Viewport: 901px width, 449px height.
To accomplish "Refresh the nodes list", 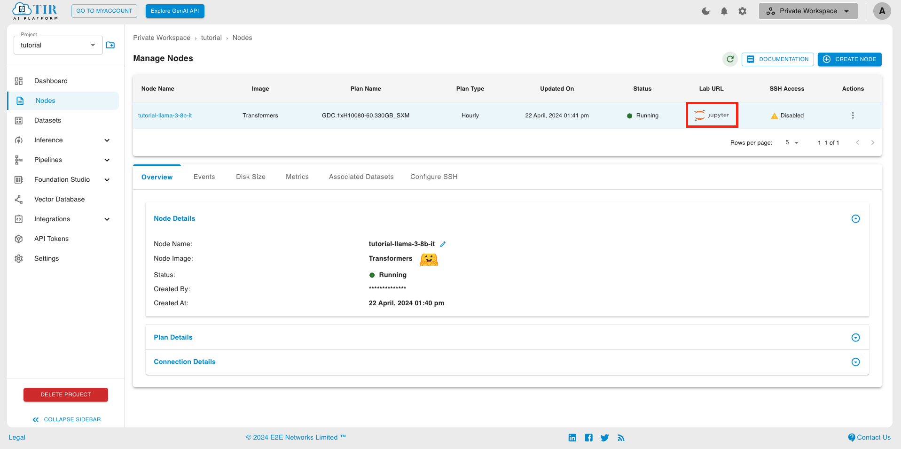I will click(x=730, y=59).
